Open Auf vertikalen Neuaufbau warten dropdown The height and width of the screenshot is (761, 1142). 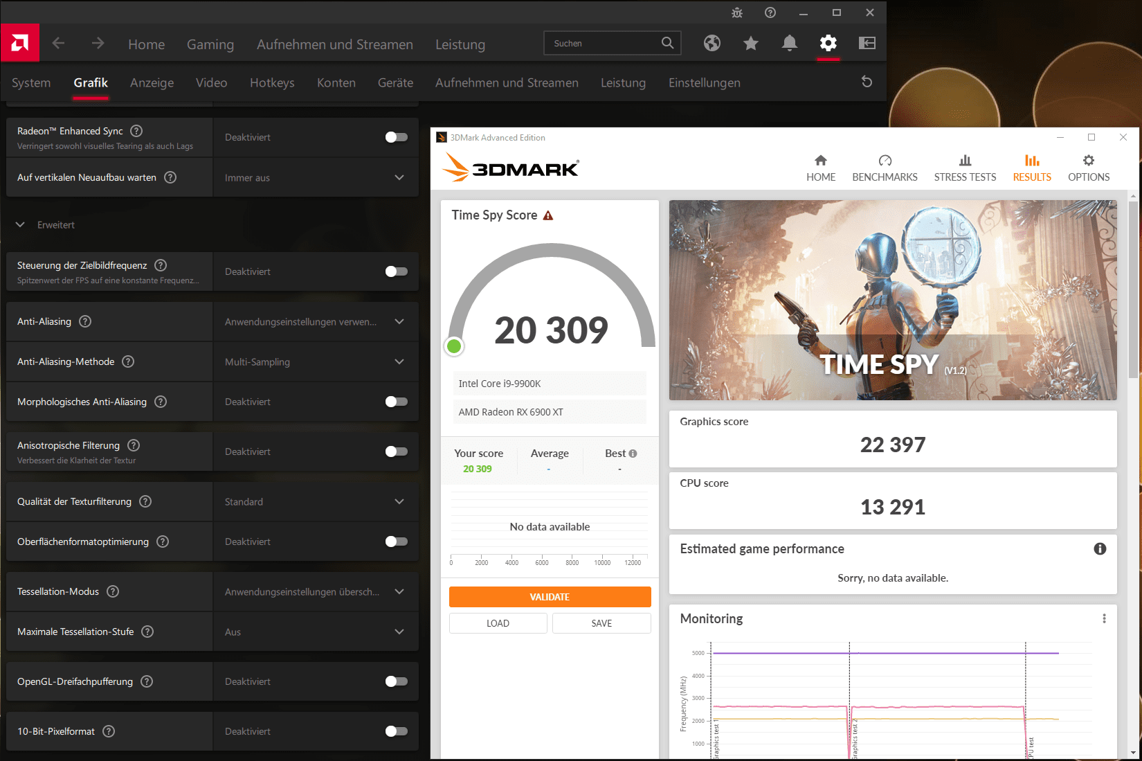coord(316,177)
